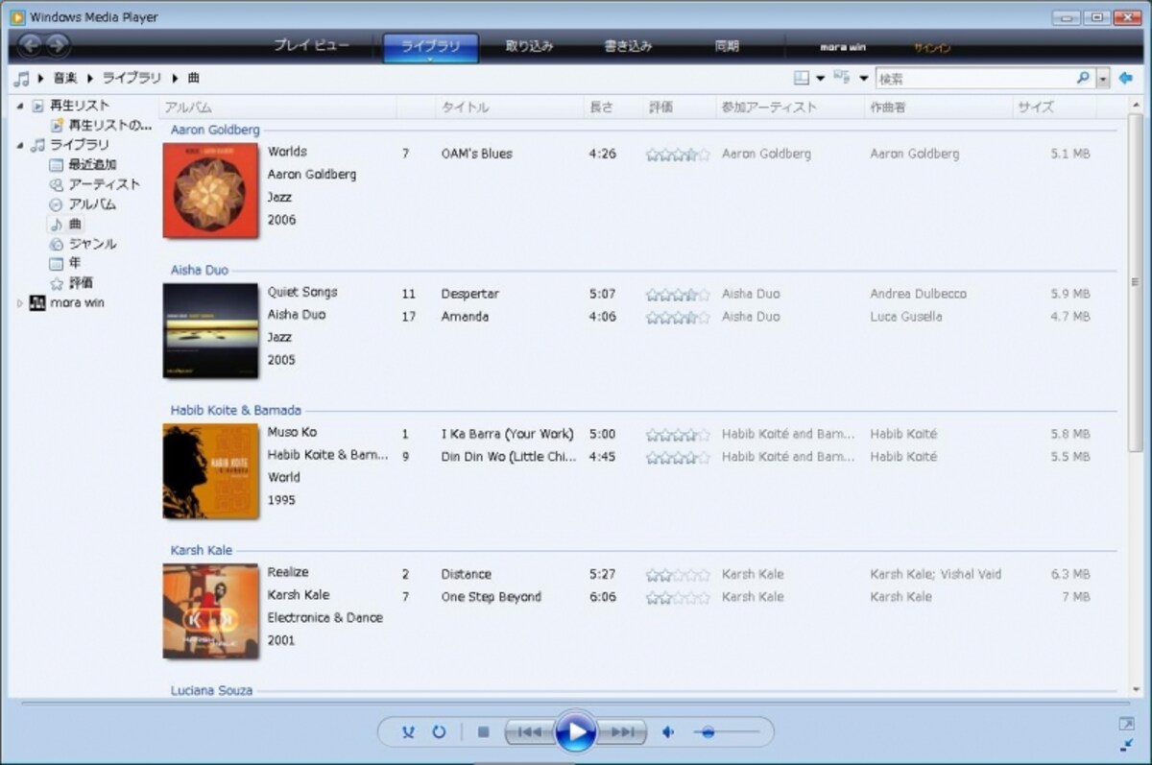Toggle shuffle mode in playback controls
This screenshot has height=765, width=1152.
point(408,732)
